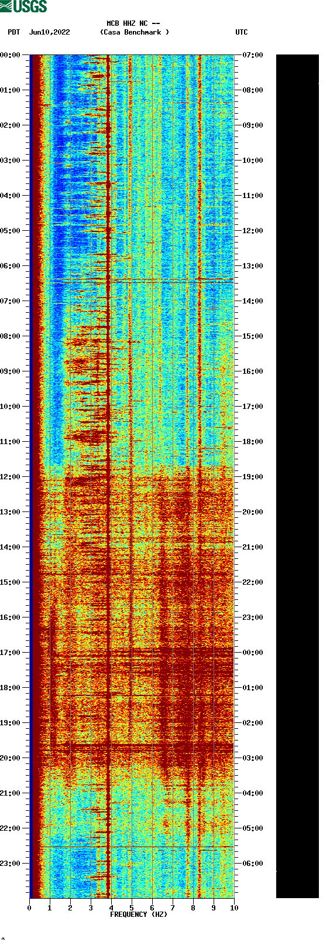Click the Casa Benchmark subtitle
Viewport: 323px width, 945px height.
pos(135,32)
